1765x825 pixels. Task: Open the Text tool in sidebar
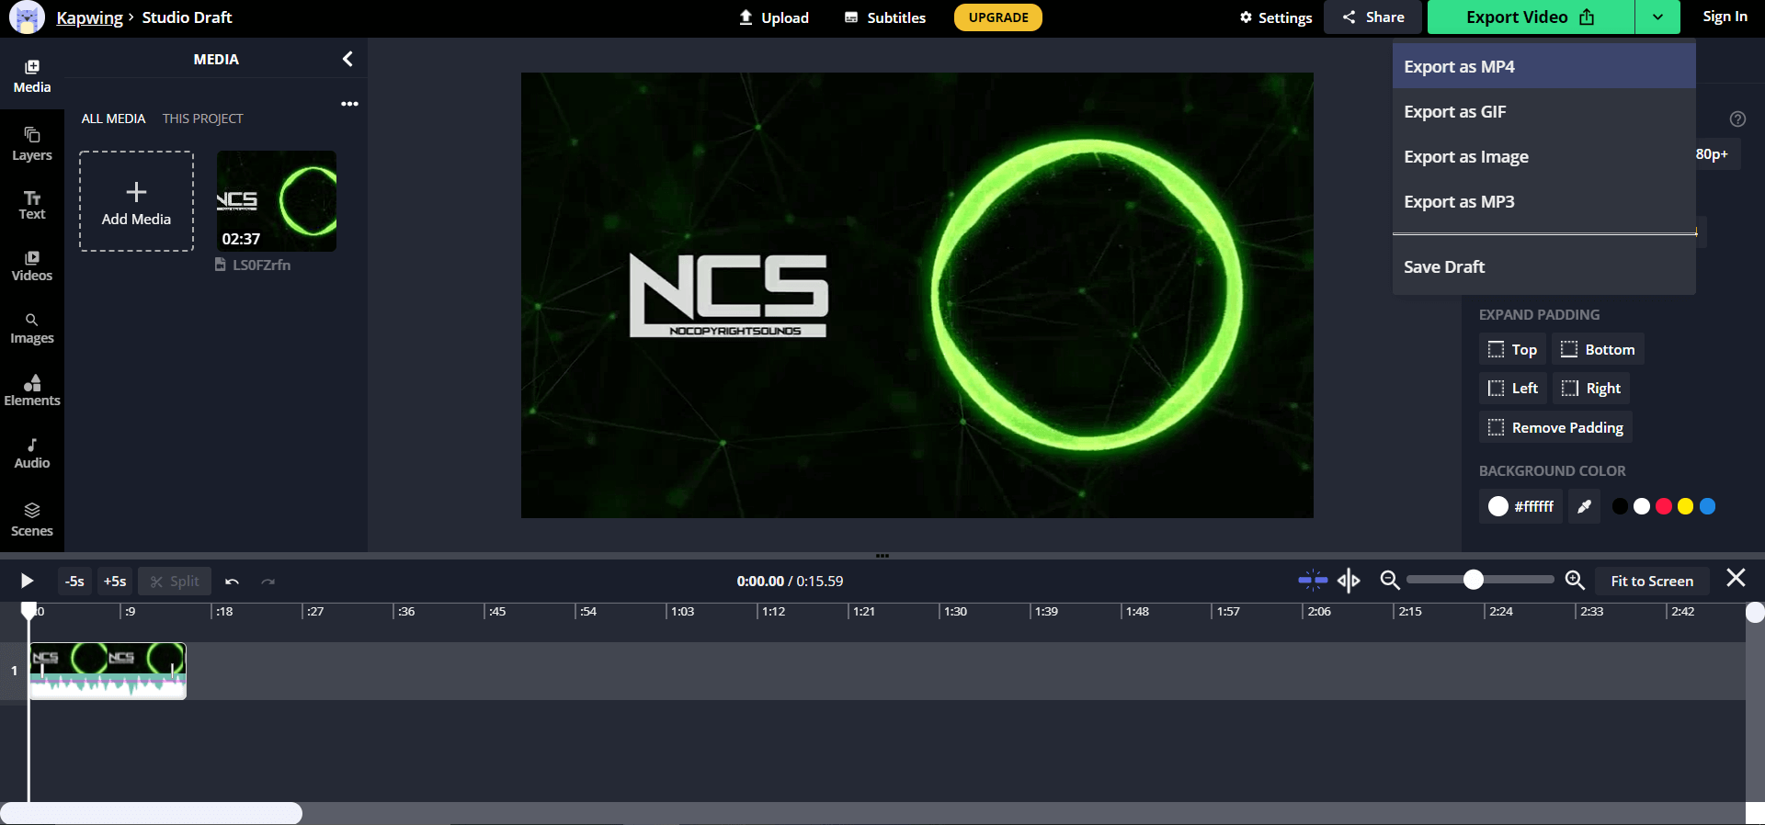click(x=32, y=205)
